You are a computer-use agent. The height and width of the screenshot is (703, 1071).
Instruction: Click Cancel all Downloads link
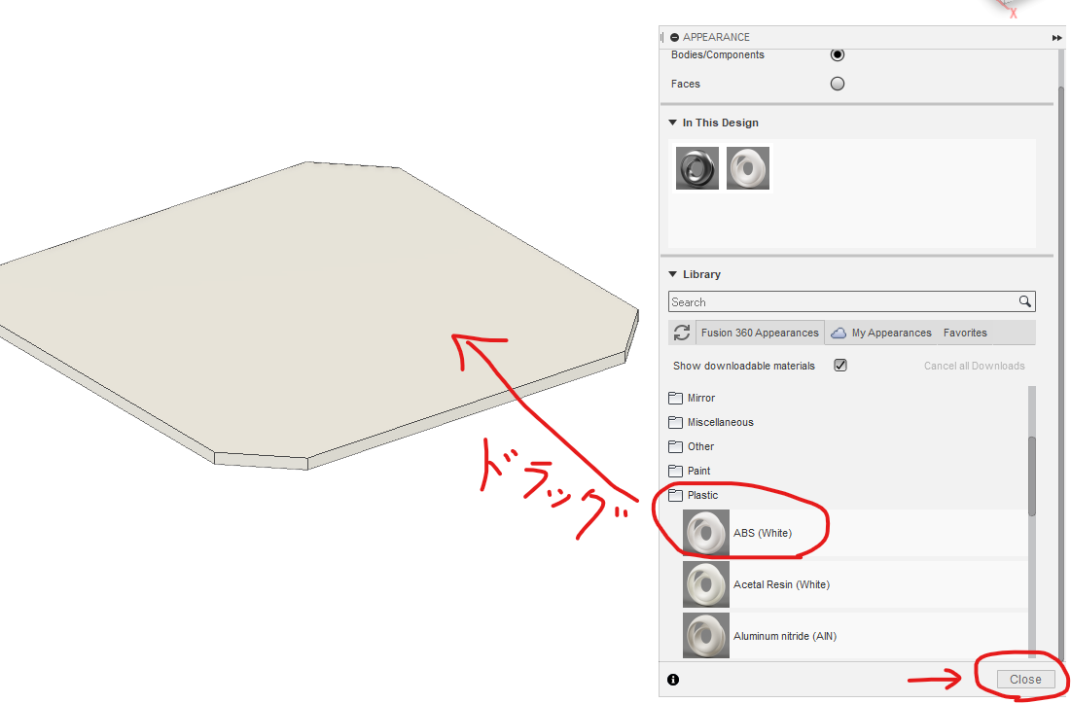click(974, 366)
